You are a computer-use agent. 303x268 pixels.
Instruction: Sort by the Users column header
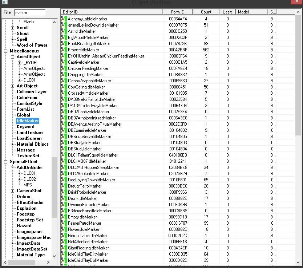227,12
